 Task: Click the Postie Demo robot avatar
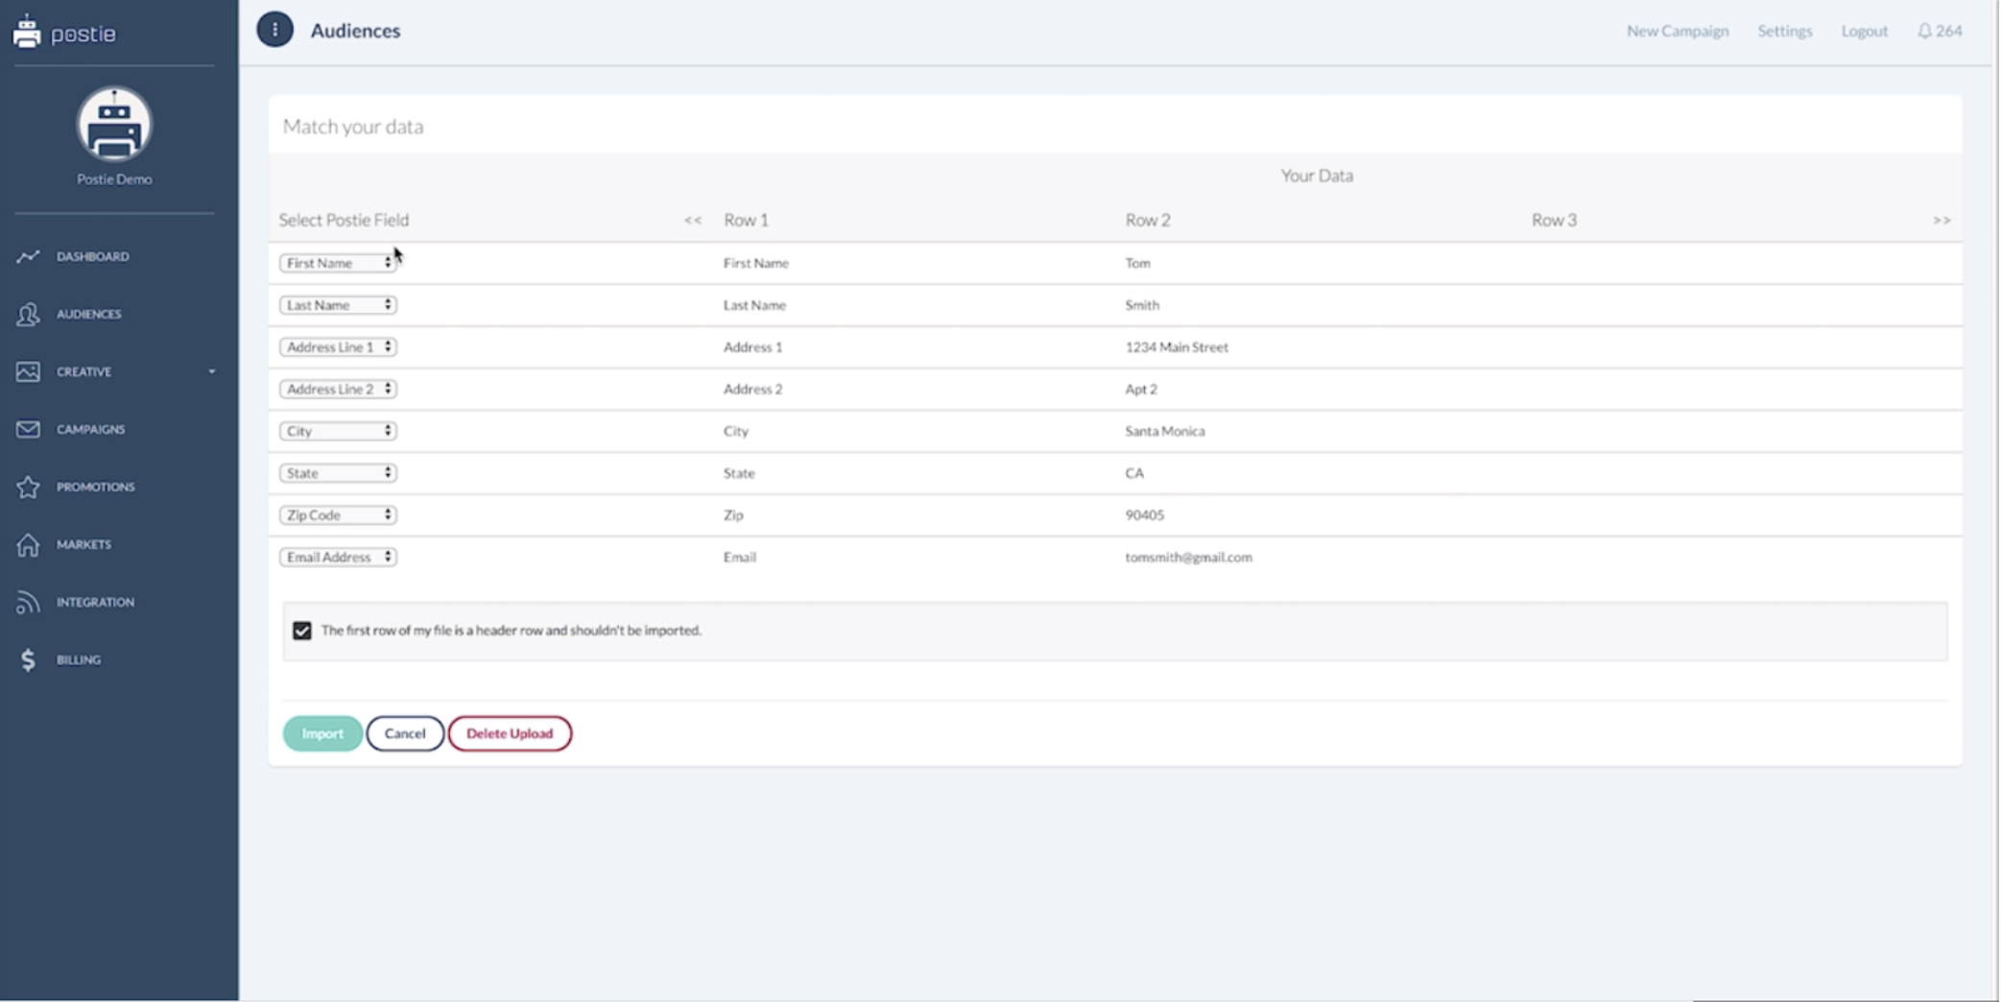click(x=114, y=125)
